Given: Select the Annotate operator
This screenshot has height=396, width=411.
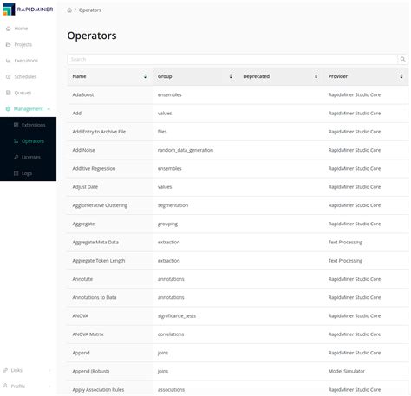Looking at the screenshot, I should [82, 279].
